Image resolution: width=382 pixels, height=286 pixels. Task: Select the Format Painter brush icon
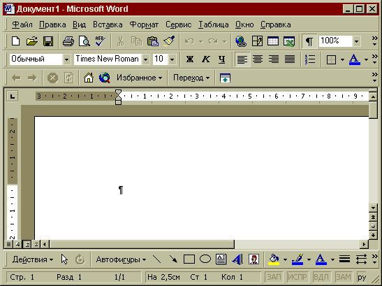[169, 41]
